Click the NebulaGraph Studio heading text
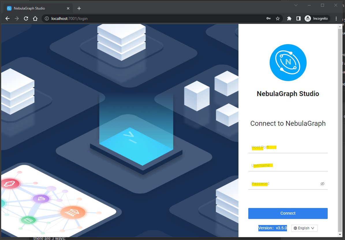This screenshot has height=240, width=345. (288, 94)
